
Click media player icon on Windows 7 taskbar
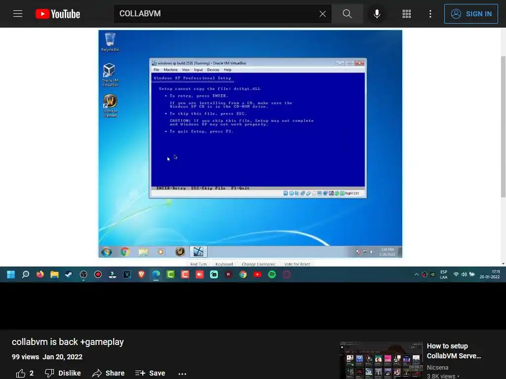(x=161, y=252)
